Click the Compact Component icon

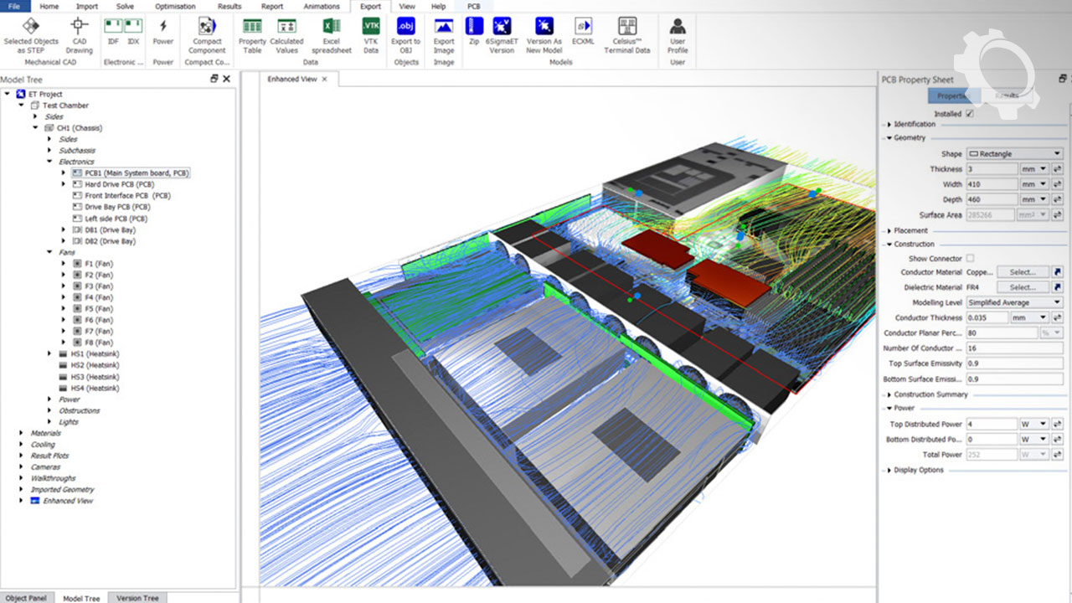click(206, 27)
